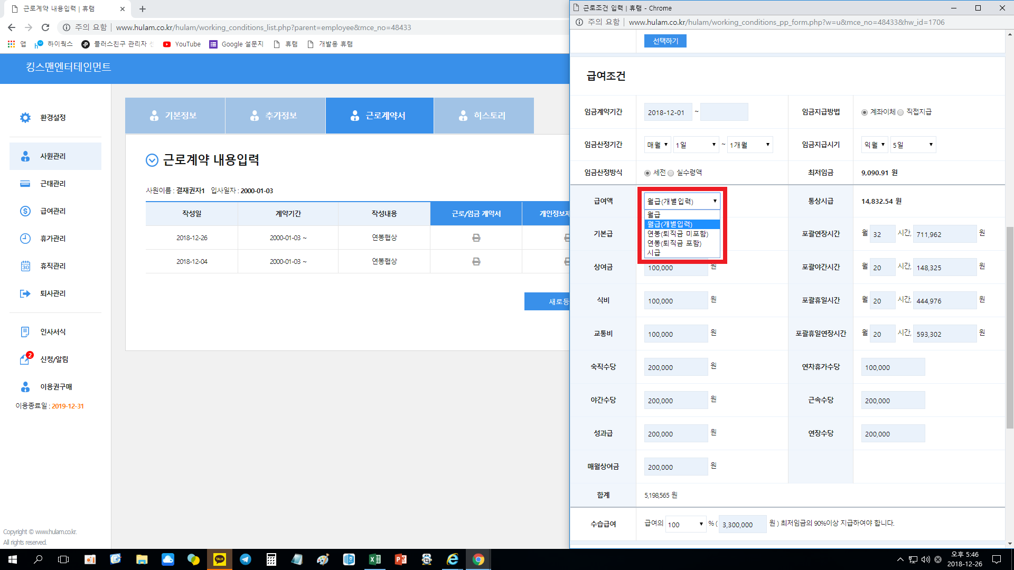
Task: Expand the 수습급여 percent dropdown
Action: pyautogui.click(x=685, y=524)
